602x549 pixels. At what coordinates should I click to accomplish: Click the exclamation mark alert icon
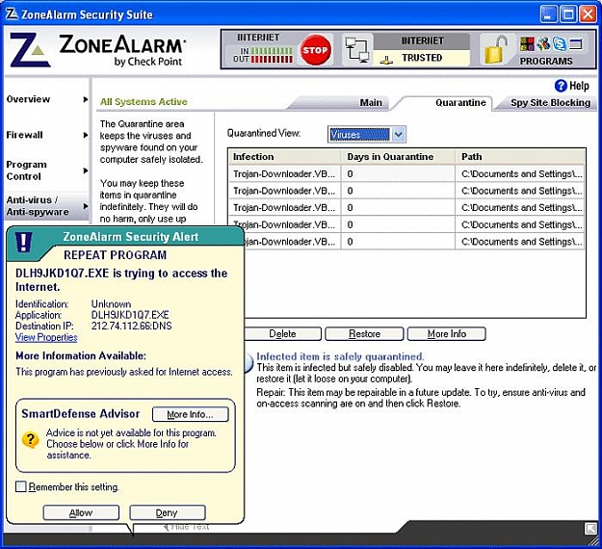point(23,242)
